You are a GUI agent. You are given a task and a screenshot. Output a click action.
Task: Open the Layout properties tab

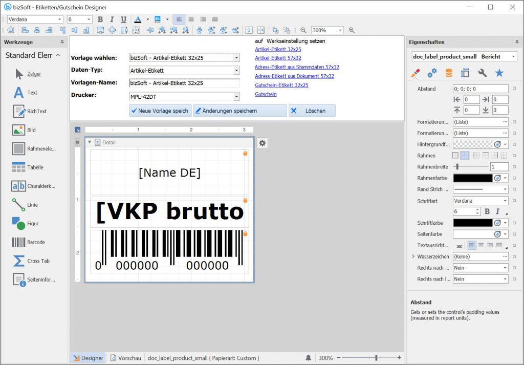coord(465,73)
